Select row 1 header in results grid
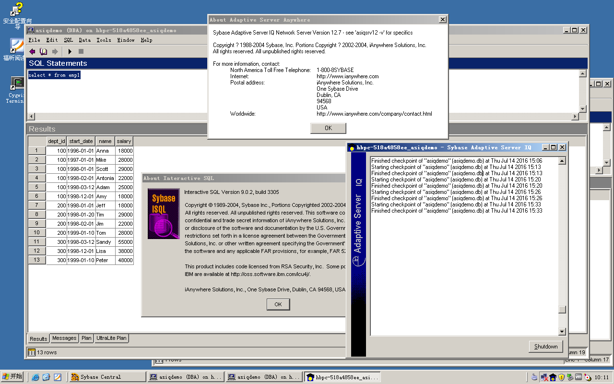614x384 pixels. tap(36, 151)
